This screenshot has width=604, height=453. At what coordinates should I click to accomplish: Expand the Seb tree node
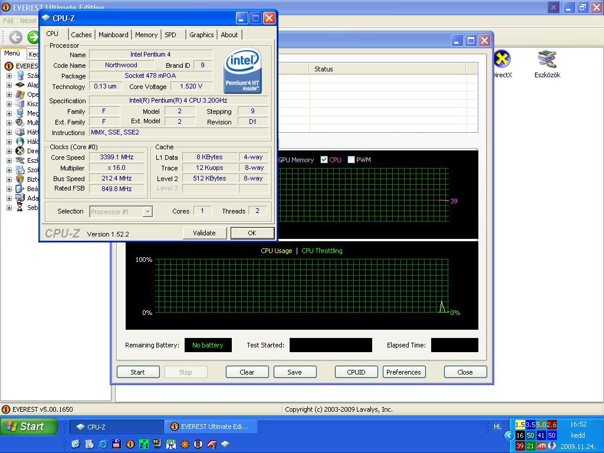coord(9,208)
